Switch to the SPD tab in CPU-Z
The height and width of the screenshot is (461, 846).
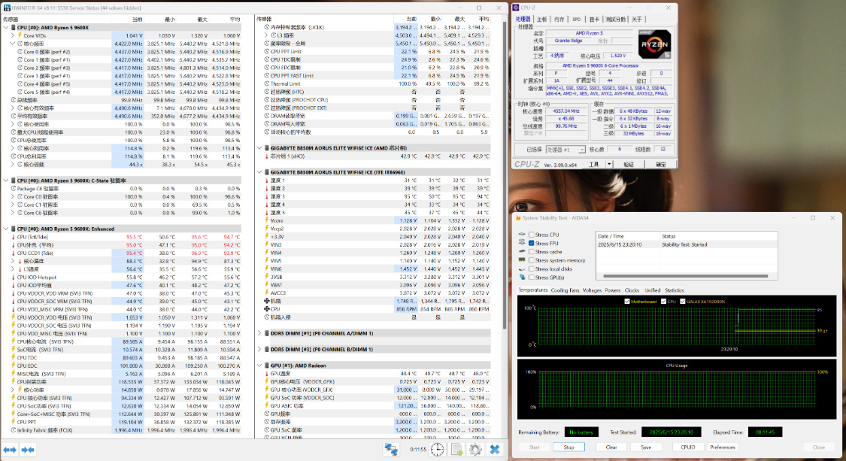(x=576, y=19)
